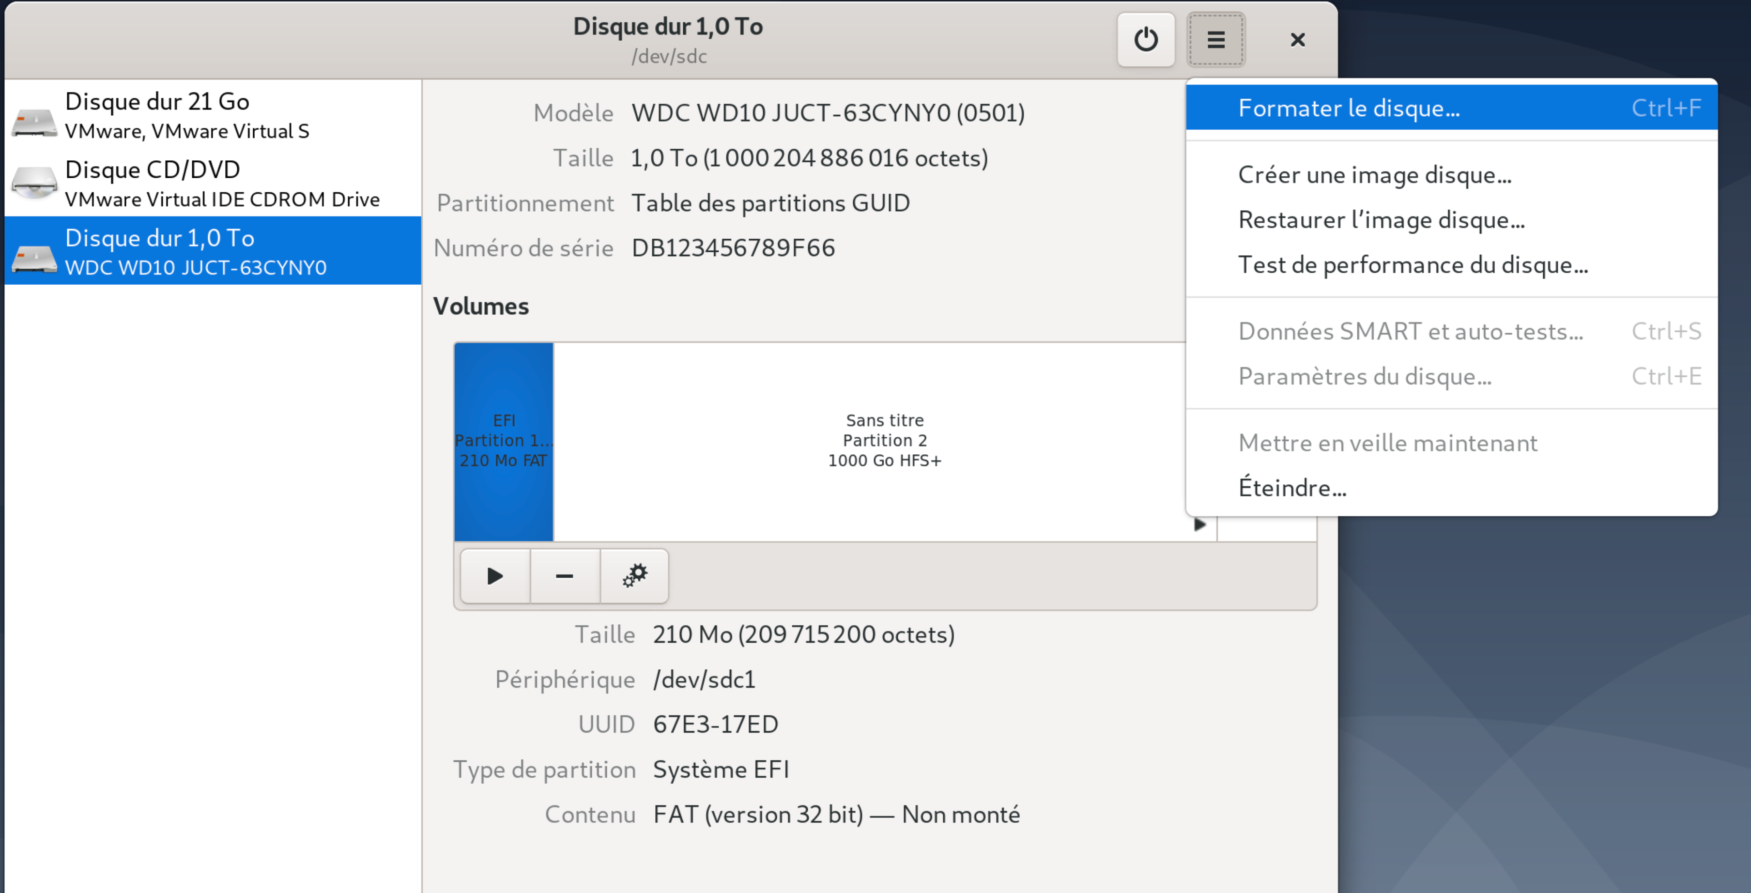The image size is (1751, 893).
Task: Choose Formater le disque menu entry
Action: point(1451,108)
